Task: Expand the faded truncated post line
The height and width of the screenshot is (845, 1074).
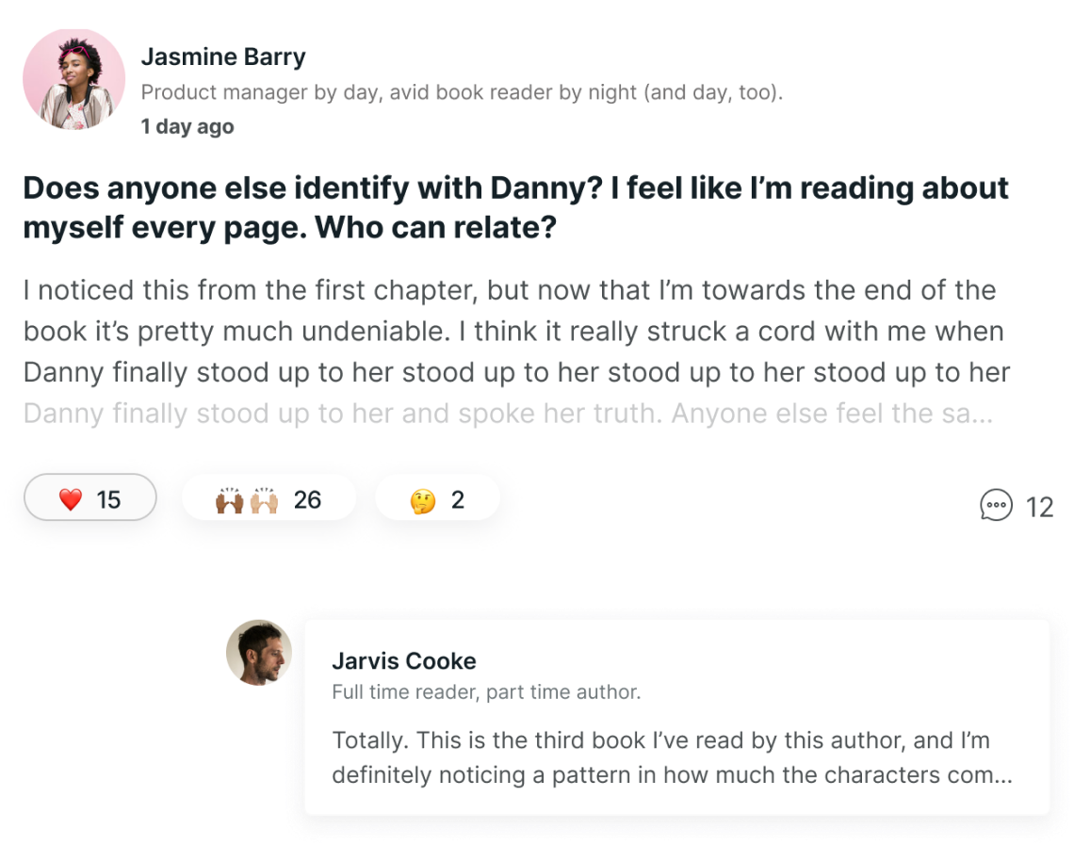Action: pos(507,414)
